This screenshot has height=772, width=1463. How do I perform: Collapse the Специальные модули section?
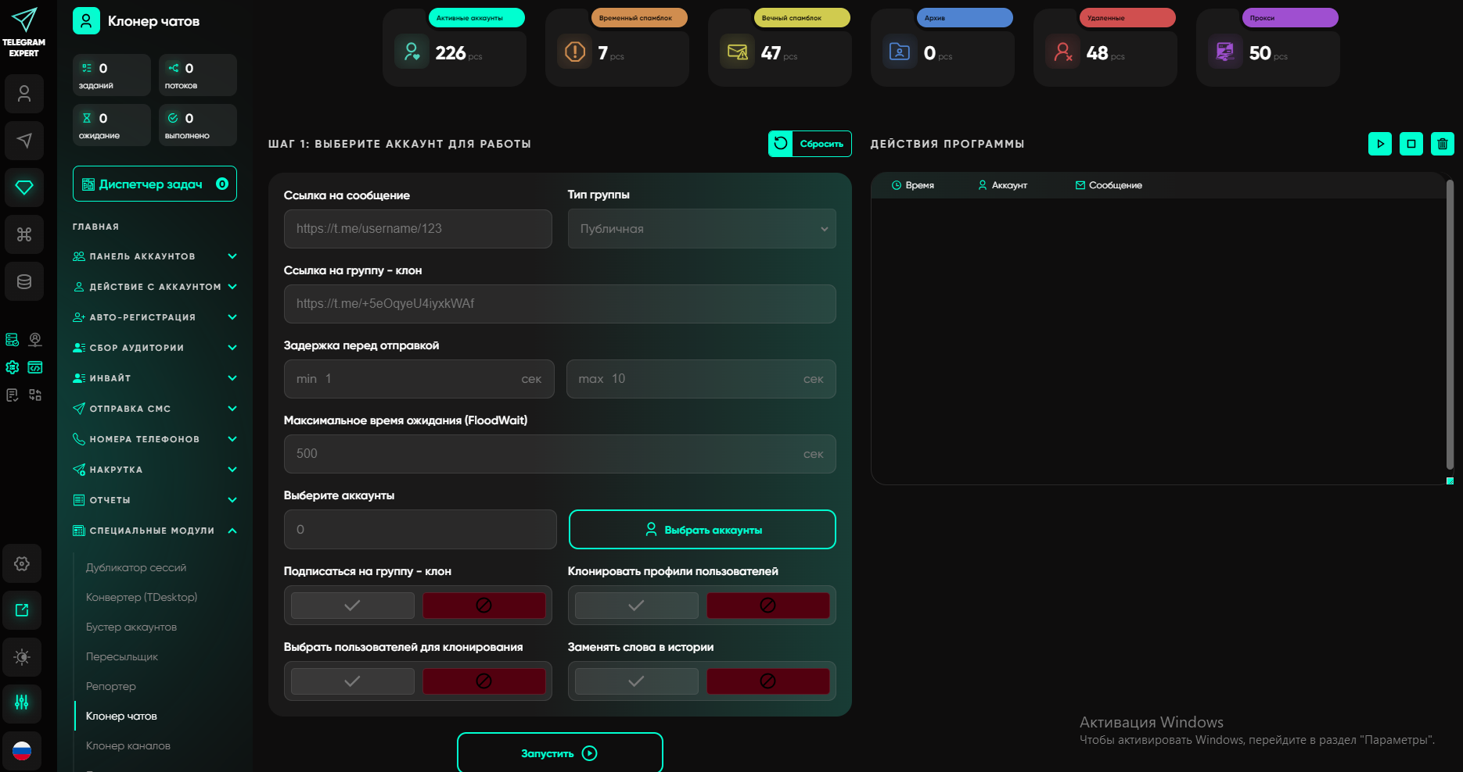point(155,531)
